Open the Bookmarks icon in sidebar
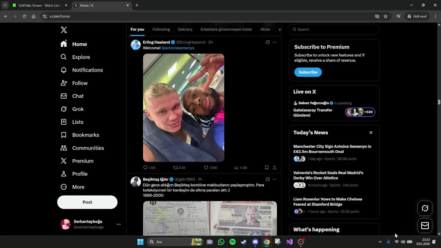Image resolution: width=441 pixels, height=248 pixels. 64,135
